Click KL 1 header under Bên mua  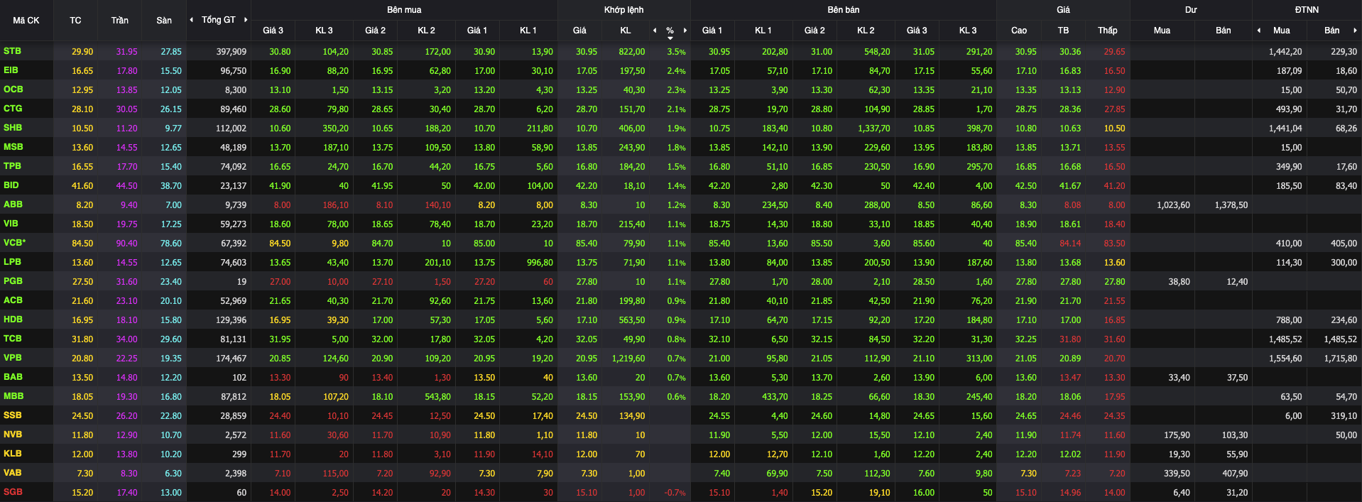point(528,31)
